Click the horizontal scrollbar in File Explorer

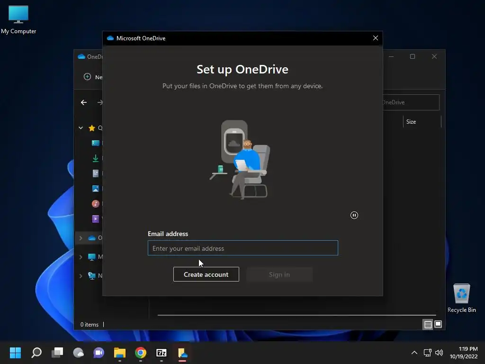(296, 315)
